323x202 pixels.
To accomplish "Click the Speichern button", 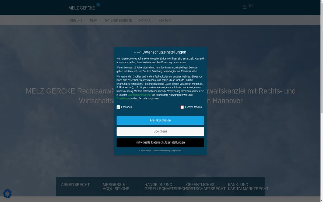I will pos(160,131).
